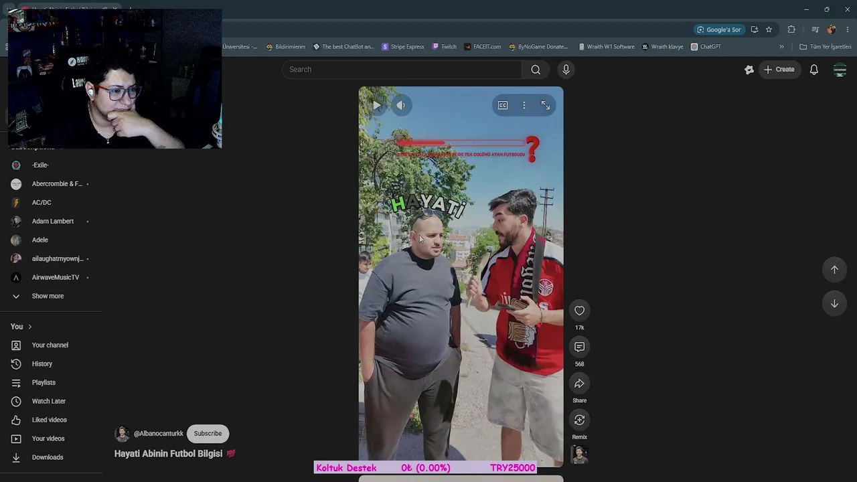Open the Wraith W1 Software bookmark

click(606, 47)
